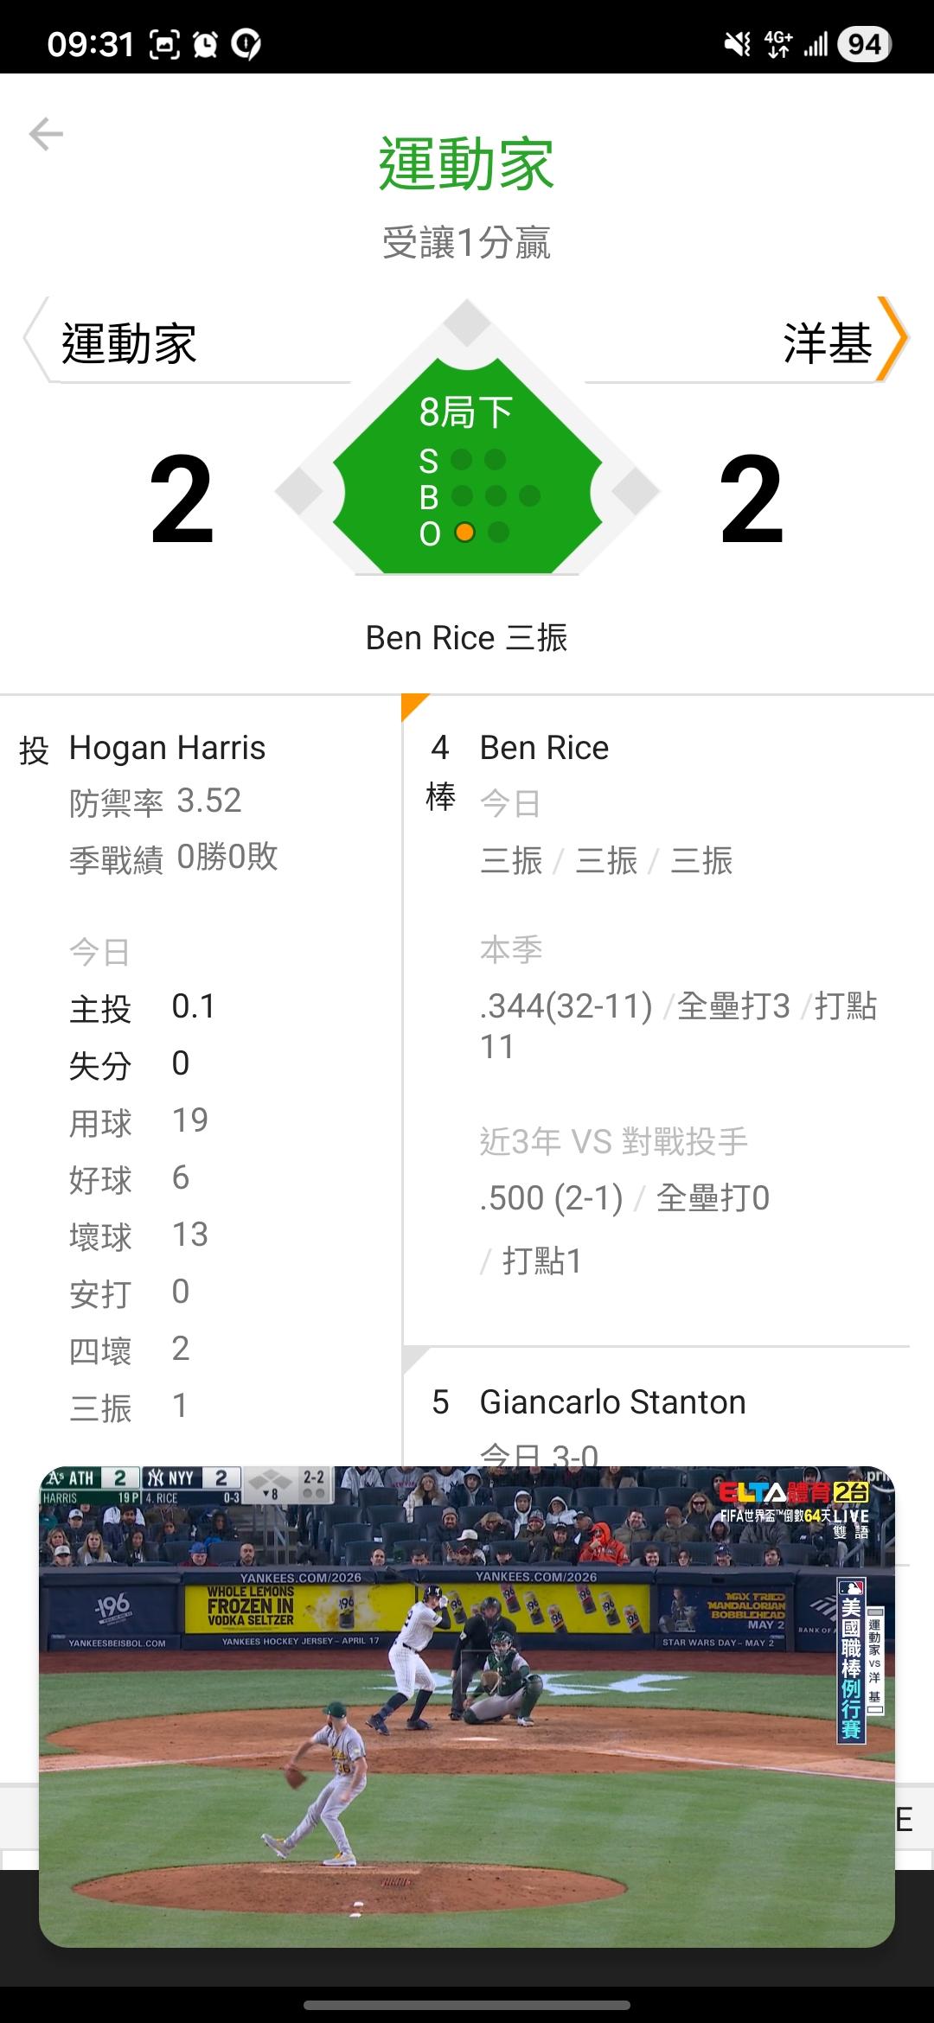934x2023 pixels.
Task: Tap the ELTA 體育2台 channel logo
Action: 794,1493
